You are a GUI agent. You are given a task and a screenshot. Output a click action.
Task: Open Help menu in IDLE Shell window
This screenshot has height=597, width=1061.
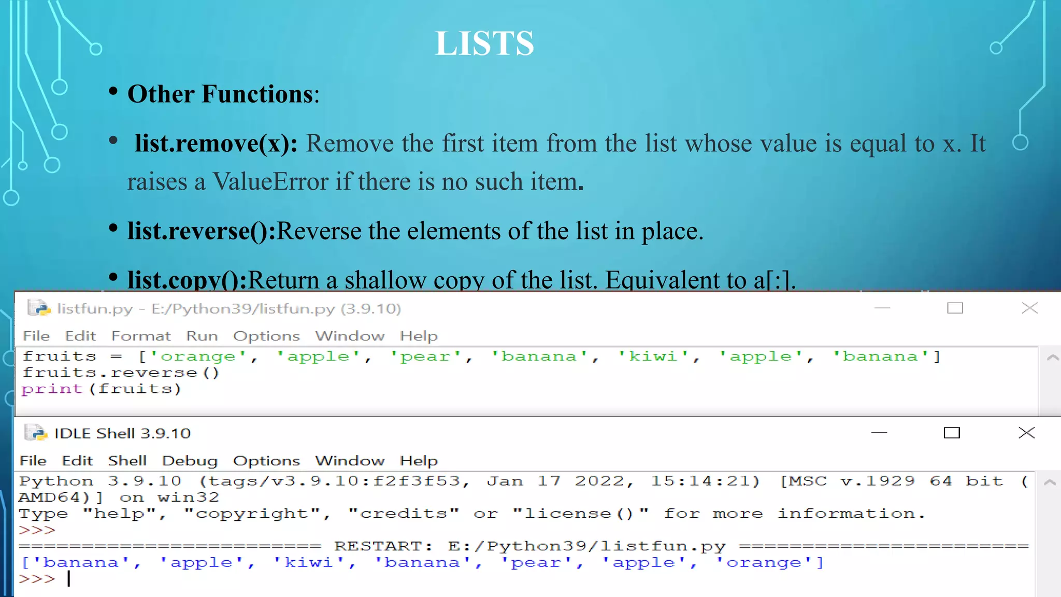[x=419, y=461]
